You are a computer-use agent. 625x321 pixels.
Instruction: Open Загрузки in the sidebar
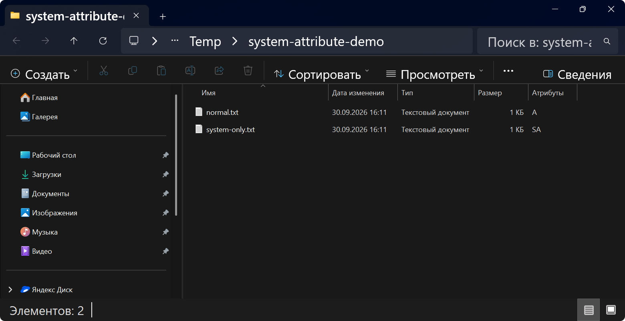[41, 175]
